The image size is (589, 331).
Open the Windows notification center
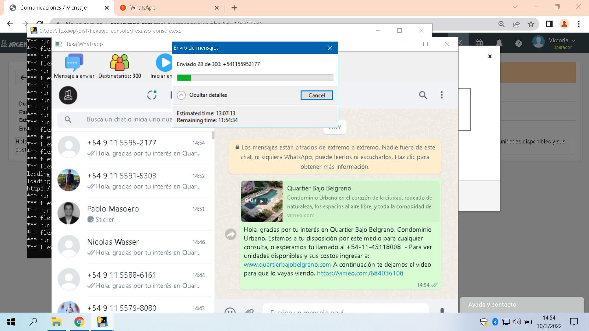pos(574,322)
